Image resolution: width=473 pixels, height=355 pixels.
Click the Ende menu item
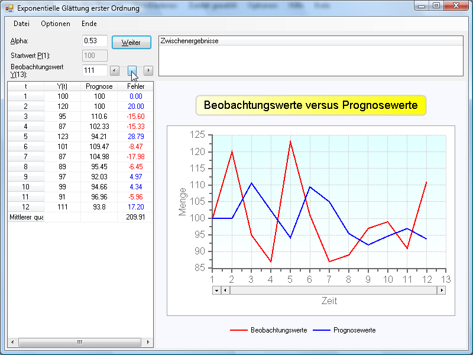tap(89, 24)
